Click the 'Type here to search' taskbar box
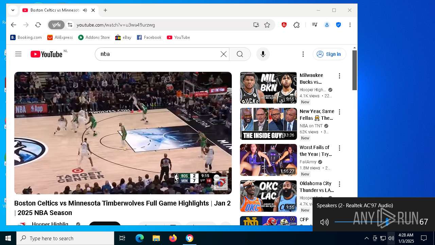 [x=65, y=238]
